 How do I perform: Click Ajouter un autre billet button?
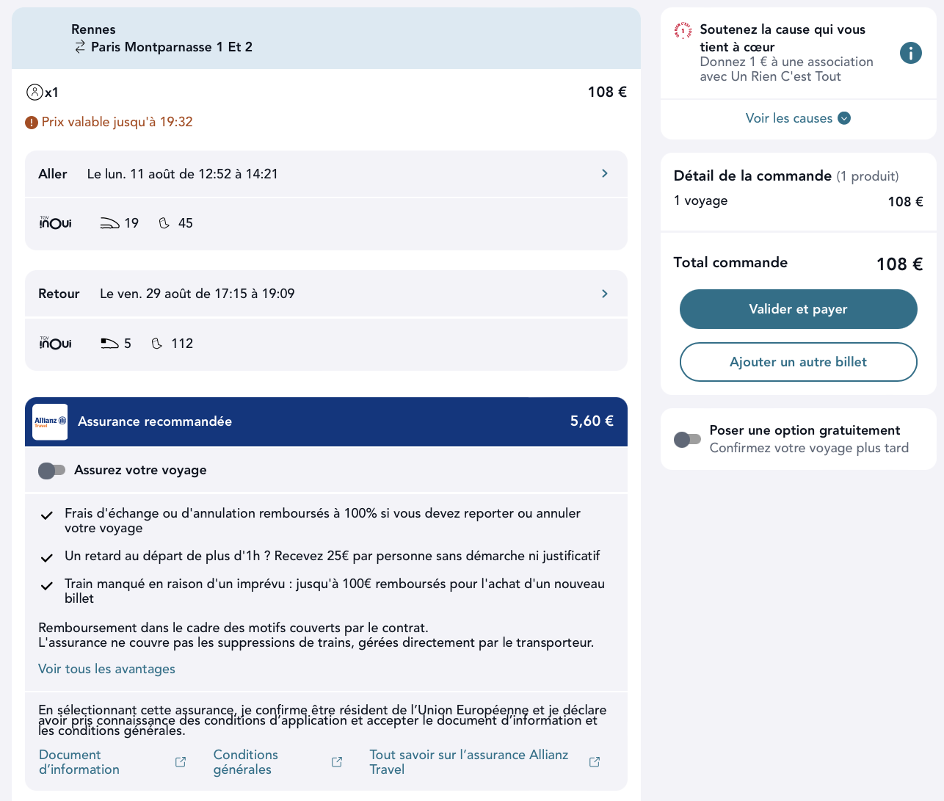(x=798, y=362)
